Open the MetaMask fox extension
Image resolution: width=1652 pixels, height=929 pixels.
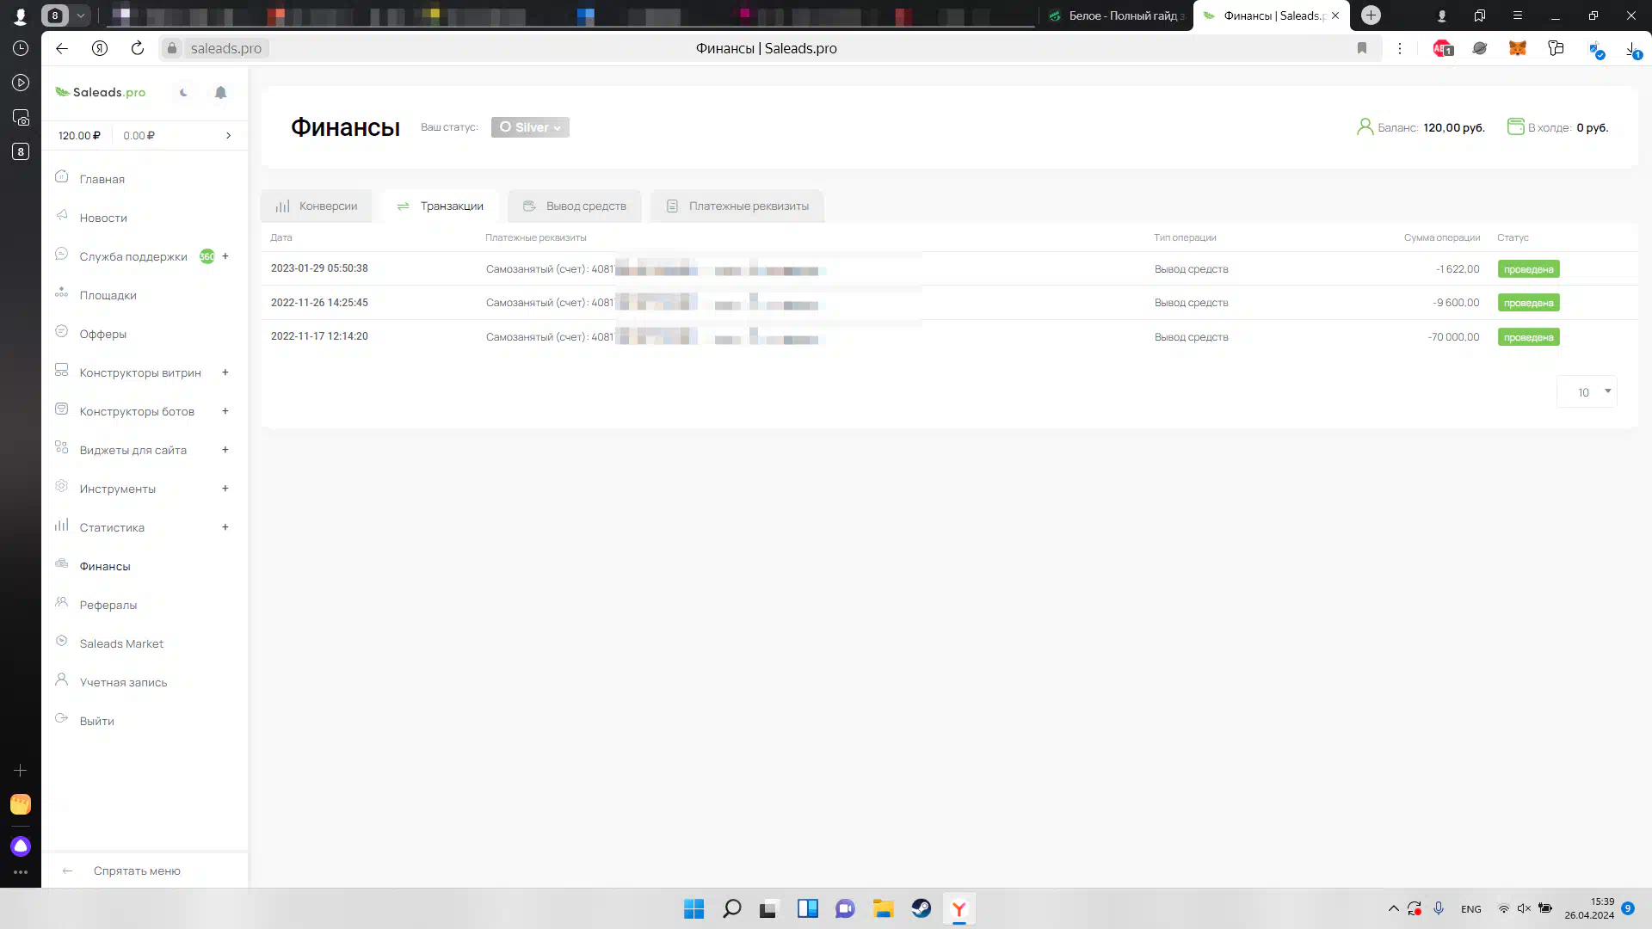coord(1518,48)
